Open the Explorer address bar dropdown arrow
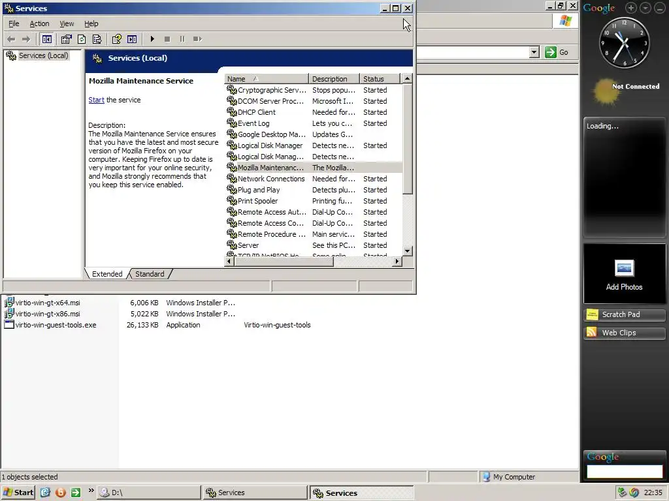 pos(534,52)
